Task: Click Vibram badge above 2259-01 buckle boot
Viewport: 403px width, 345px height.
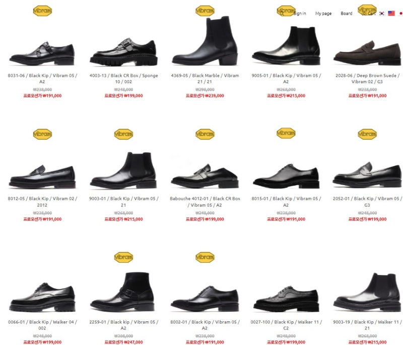Action: 123,257
